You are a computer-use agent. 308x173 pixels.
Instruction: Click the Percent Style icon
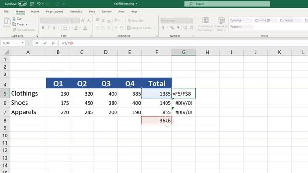(x=172, y=28)
